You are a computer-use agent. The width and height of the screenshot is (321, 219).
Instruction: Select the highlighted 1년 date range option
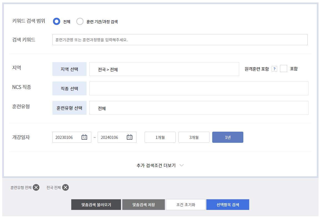228,137
